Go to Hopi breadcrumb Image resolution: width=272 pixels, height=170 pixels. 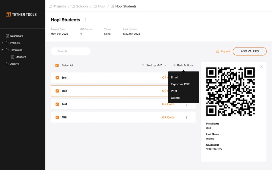tap(102, 6)
